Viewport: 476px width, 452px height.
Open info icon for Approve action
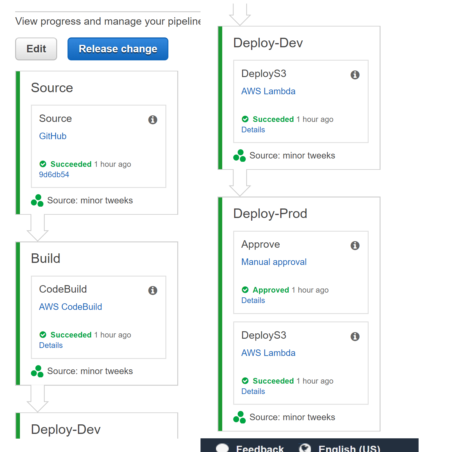pyautogui.click(x=355, y=245)
